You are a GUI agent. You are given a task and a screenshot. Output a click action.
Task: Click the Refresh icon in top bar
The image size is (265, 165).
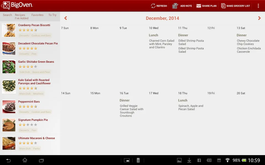[153, 6]
